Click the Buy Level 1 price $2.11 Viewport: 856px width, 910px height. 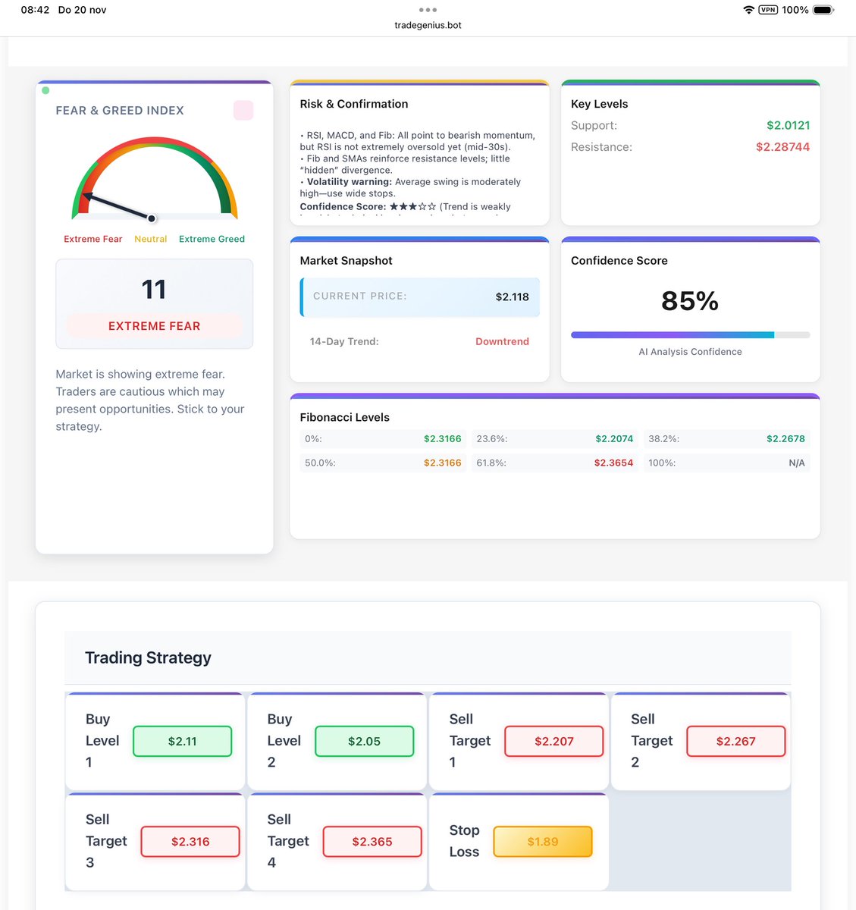point(182,741)
